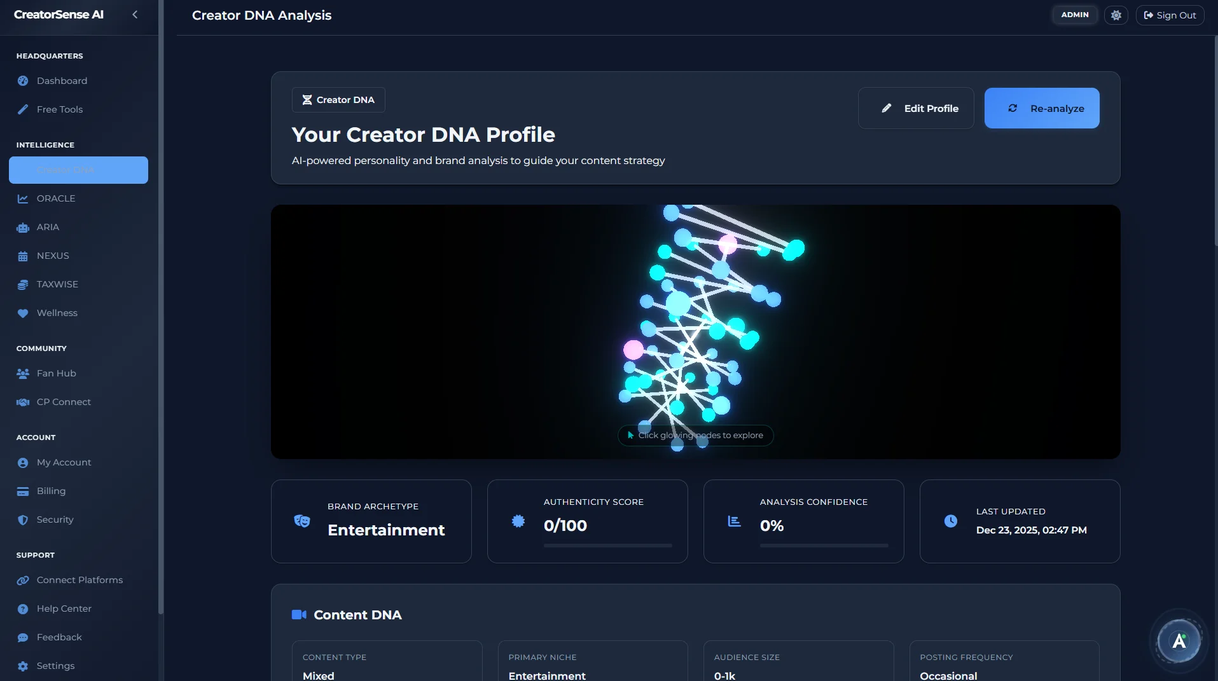Screen dimensions: 1218x681
Task: Open the Wellness section
Action: (57, 313)
